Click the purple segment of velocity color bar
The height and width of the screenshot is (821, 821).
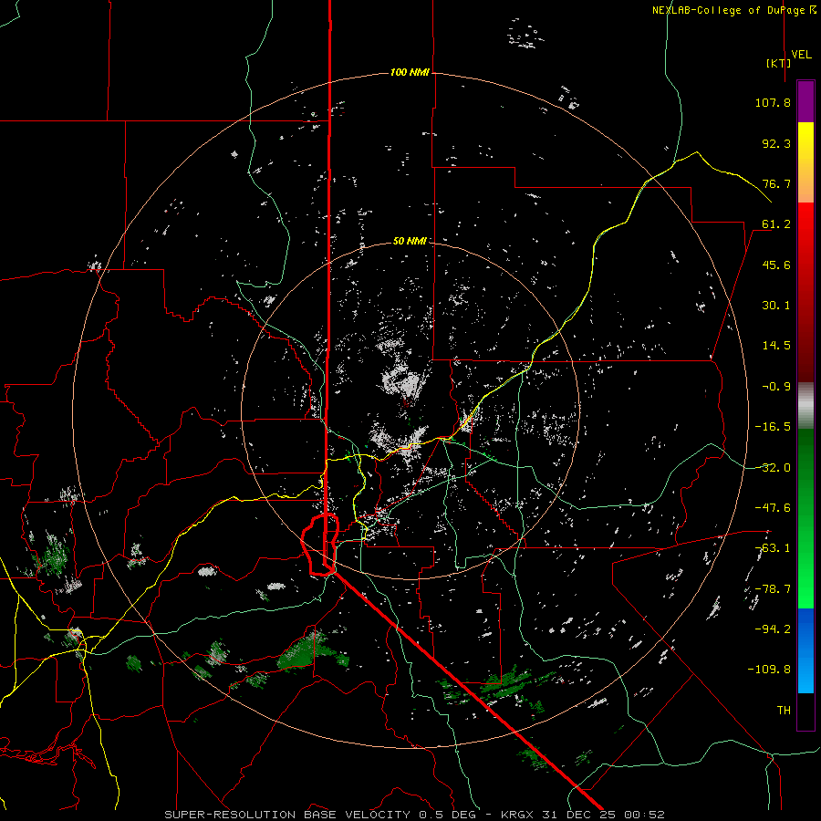point(805,101)
